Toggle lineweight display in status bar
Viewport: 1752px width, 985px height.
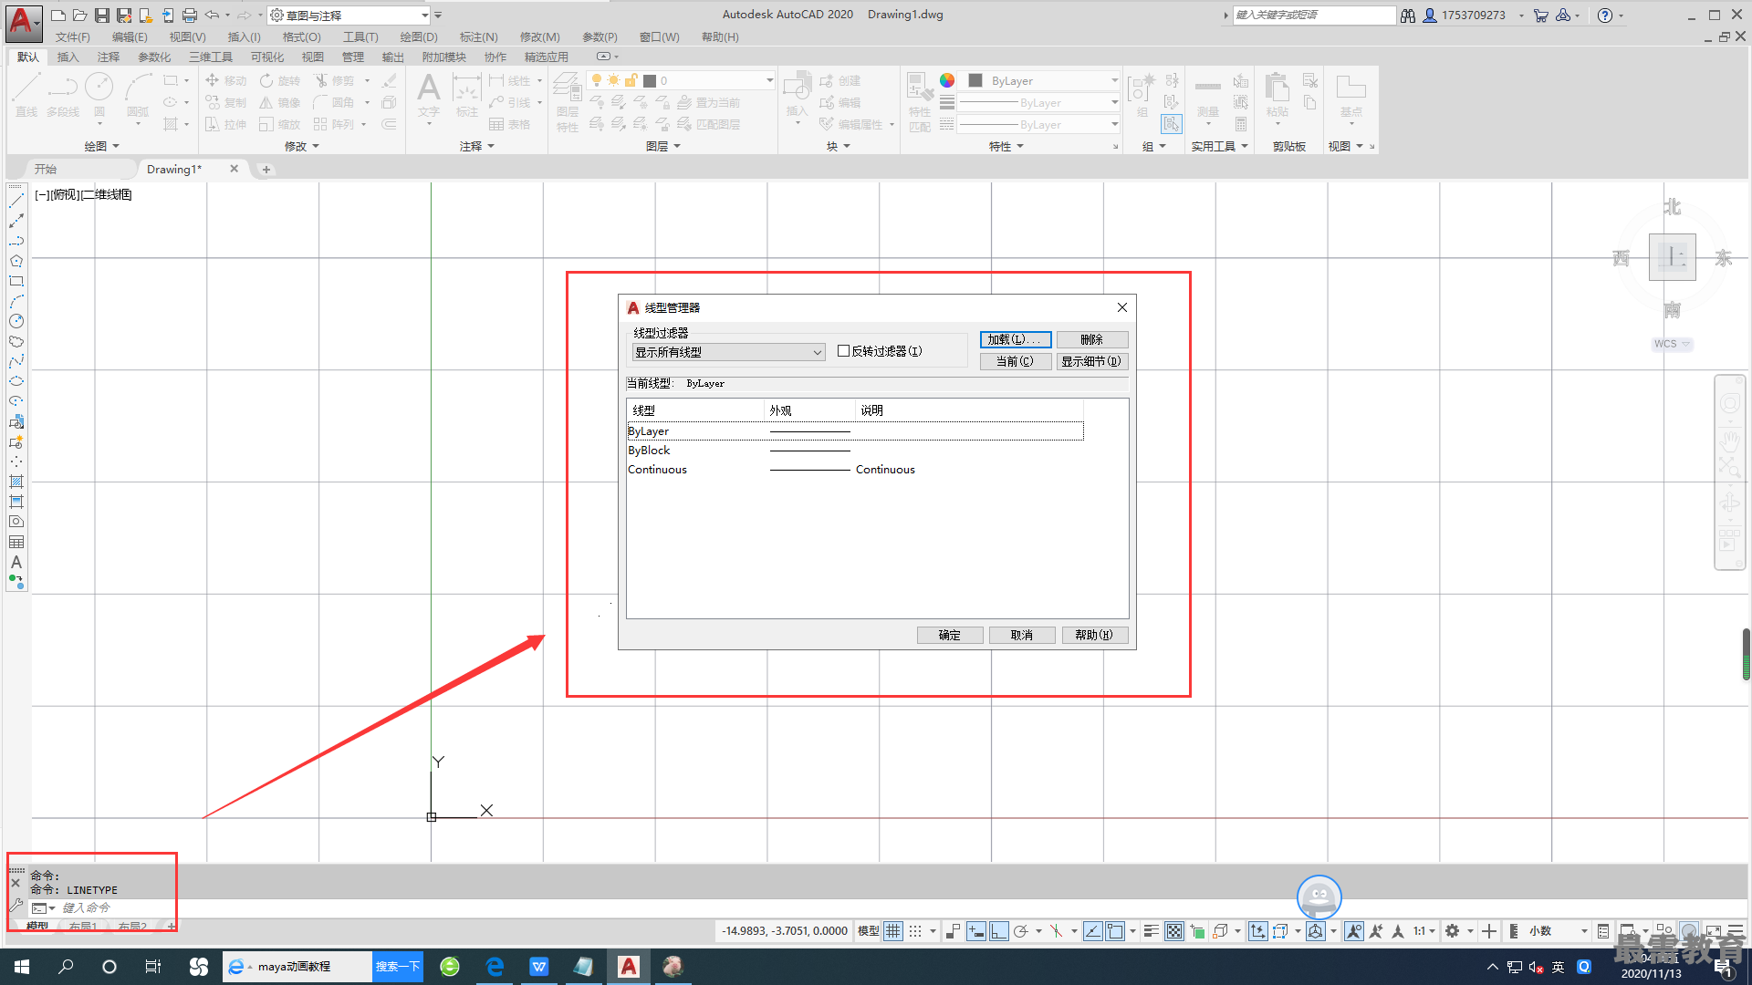1152,931
